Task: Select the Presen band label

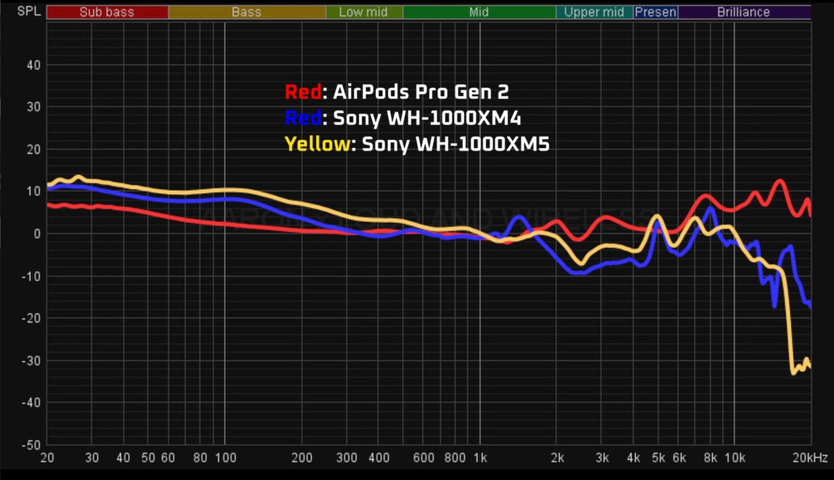Action: [x=655, y=12]
